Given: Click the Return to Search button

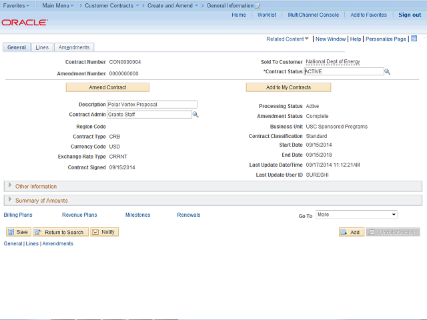Looking at the screenshot, I should point(60,232).
